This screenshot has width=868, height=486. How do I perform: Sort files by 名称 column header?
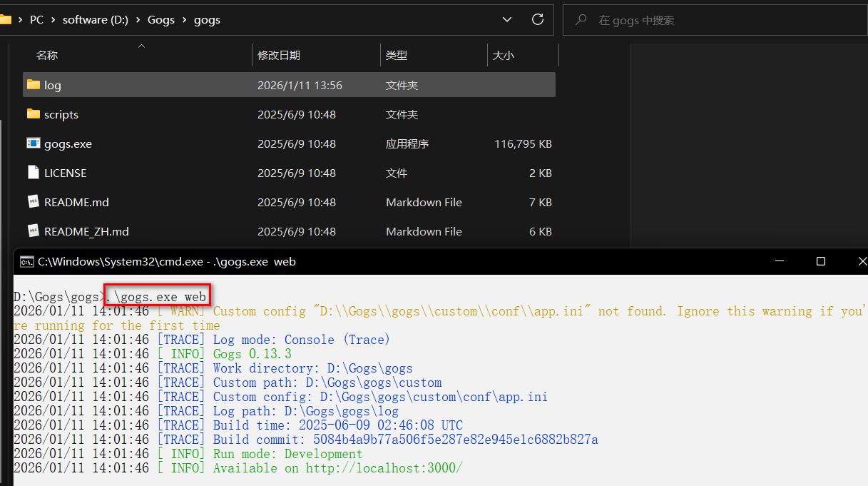click(x=47, y=55)
